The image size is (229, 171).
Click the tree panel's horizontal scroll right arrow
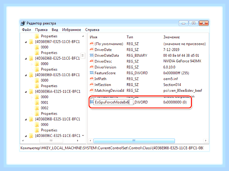pyautogui.click(x=78, y=141)
